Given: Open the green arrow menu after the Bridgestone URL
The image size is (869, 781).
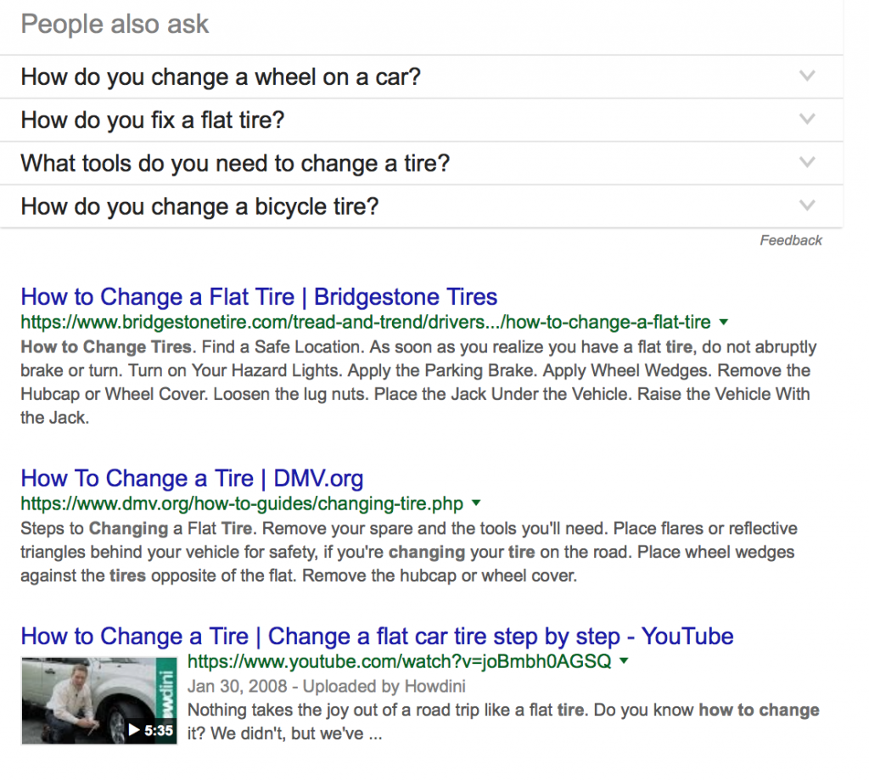Looking at the screenshot, I should click(x=723, y=323).
